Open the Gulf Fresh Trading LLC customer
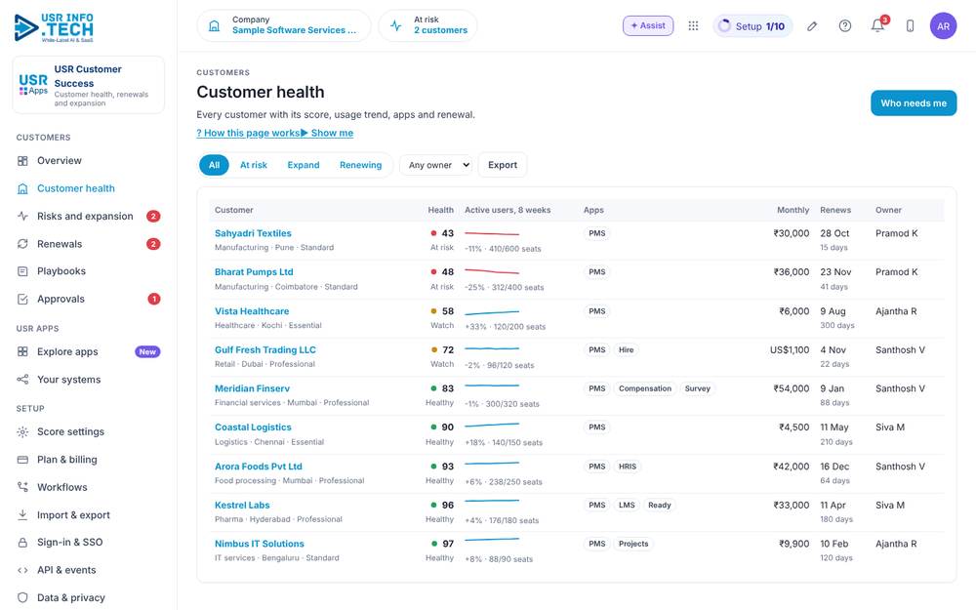Image resolution: width=976 pixels, height=610 pixels. coord(265,349)
